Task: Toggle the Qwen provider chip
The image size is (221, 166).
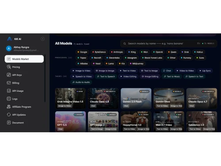Action: [x=172, y=52]
